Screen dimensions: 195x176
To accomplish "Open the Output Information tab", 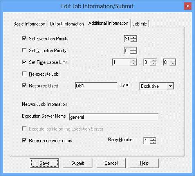I will 67,24.
